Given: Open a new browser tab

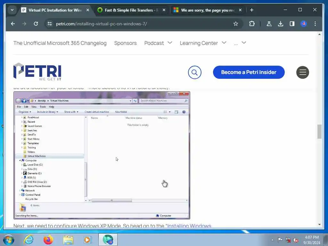Looking at the screenshot, I should pos(252,10).
